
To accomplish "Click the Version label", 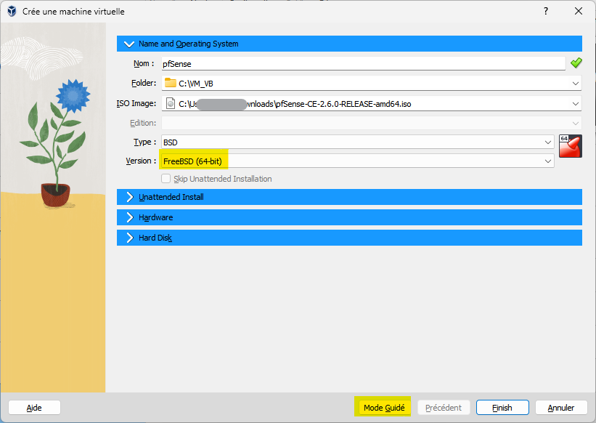I will point(141,161).
